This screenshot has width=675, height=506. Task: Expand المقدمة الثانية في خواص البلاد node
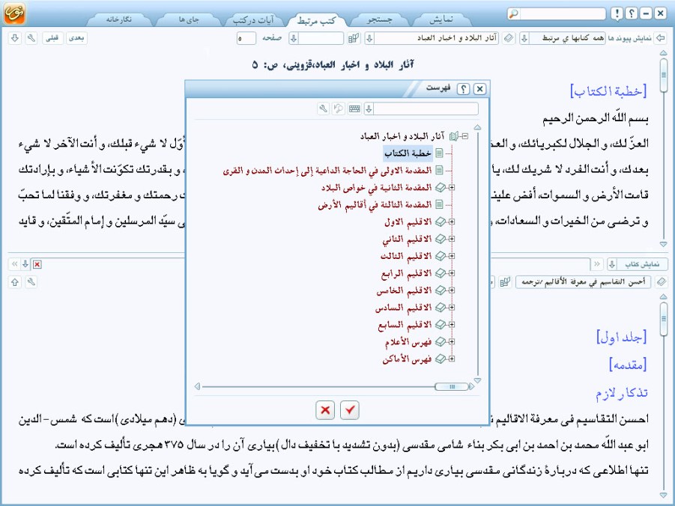(x=452, y=188)
